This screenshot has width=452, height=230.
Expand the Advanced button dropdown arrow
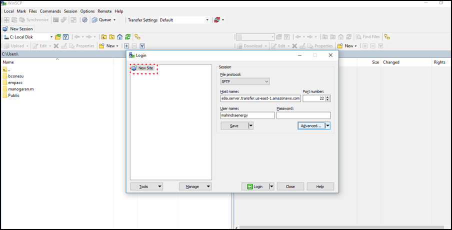[327, 125]
